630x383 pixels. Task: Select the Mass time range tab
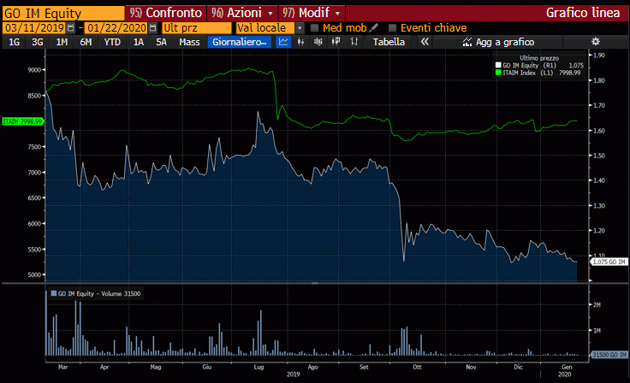pyautogui.click(x=189, y=42)
